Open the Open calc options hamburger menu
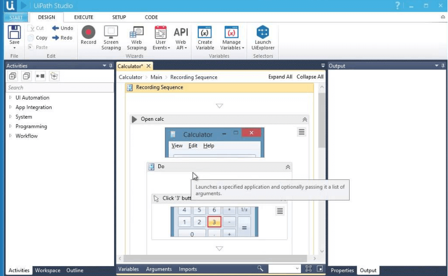The height and width of the screenshot is (276, 448). click(301, 132)
